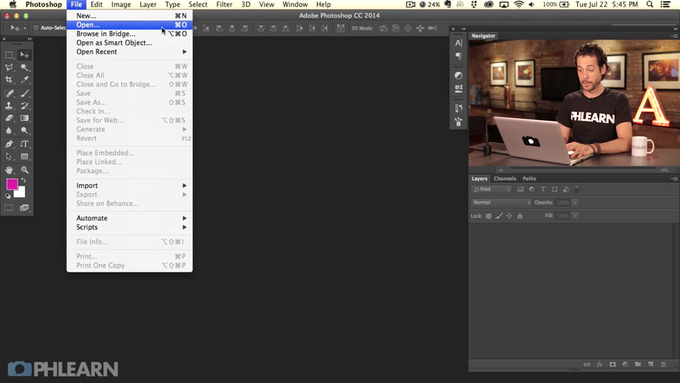
Task: Select the Hand tool
Action: pyautogui.click(x=9, y=170)
